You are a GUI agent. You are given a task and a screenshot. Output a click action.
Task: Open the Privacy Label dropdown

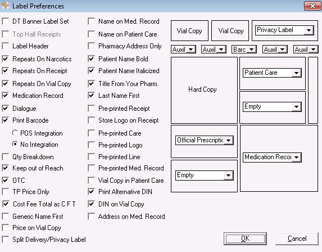click(309, 30)
